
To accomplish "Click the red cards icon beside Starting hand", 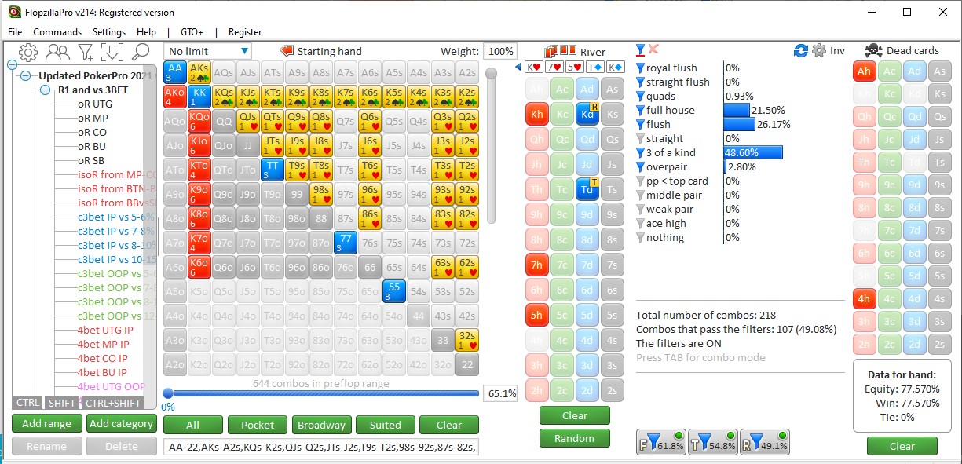I will coord(287,51).
